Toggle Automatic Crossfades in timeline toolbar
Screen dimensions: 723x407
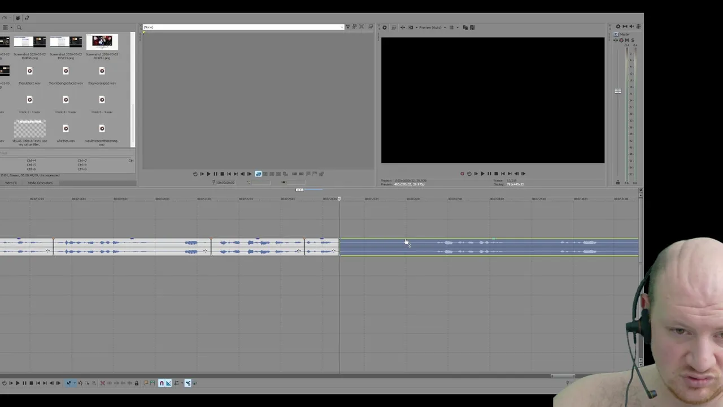(168, 383)
